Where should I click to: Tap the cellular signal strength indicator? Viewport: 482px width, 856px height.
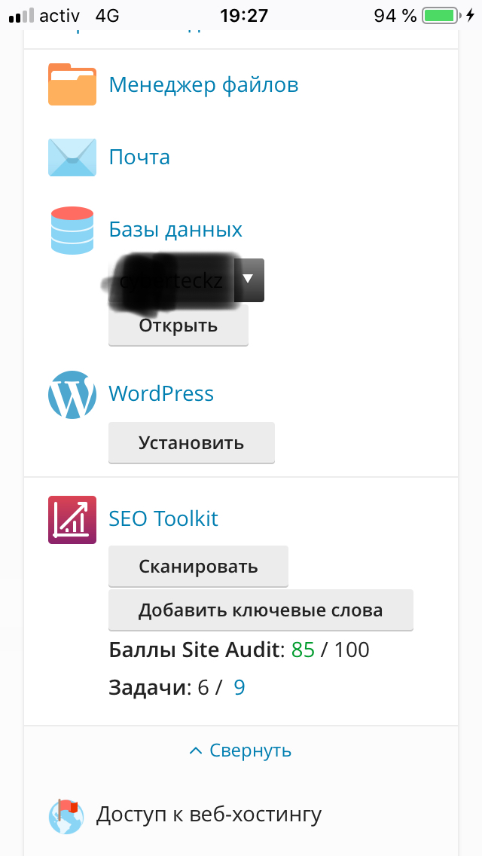click(x=21, y=15)
